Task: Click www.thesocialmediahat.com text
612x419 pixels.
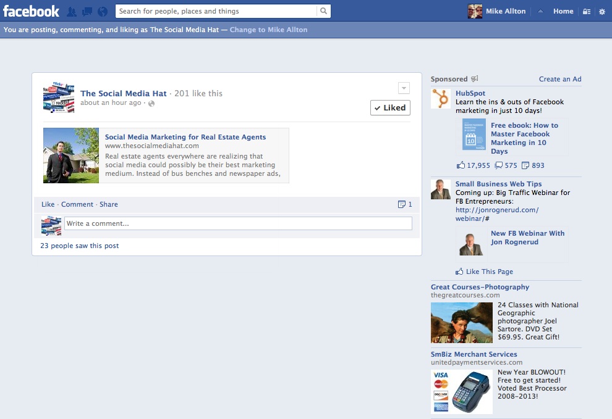Action: [152, 146]
